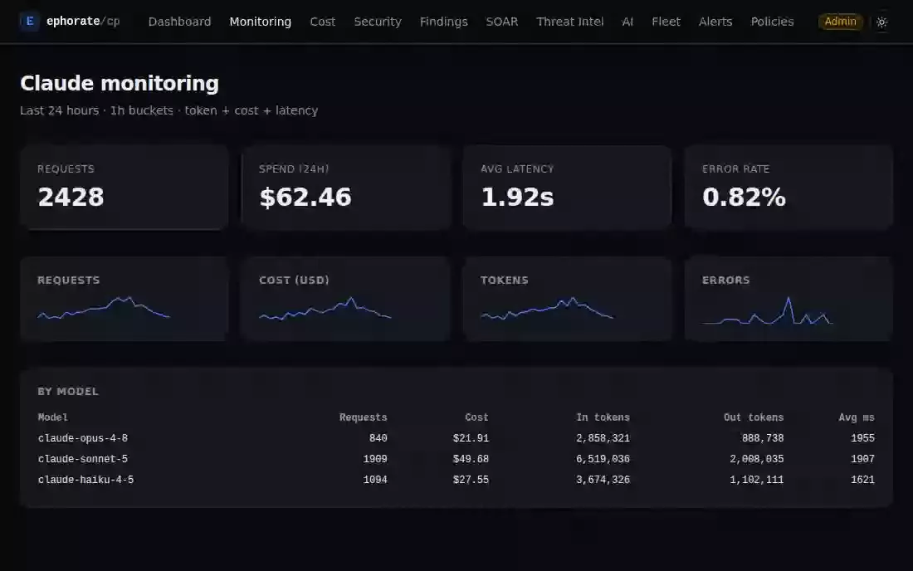Image resolution: width=913 pixels, height=571 pixels.
Task: Click the Avg ms column header
Action: point(857,417)
